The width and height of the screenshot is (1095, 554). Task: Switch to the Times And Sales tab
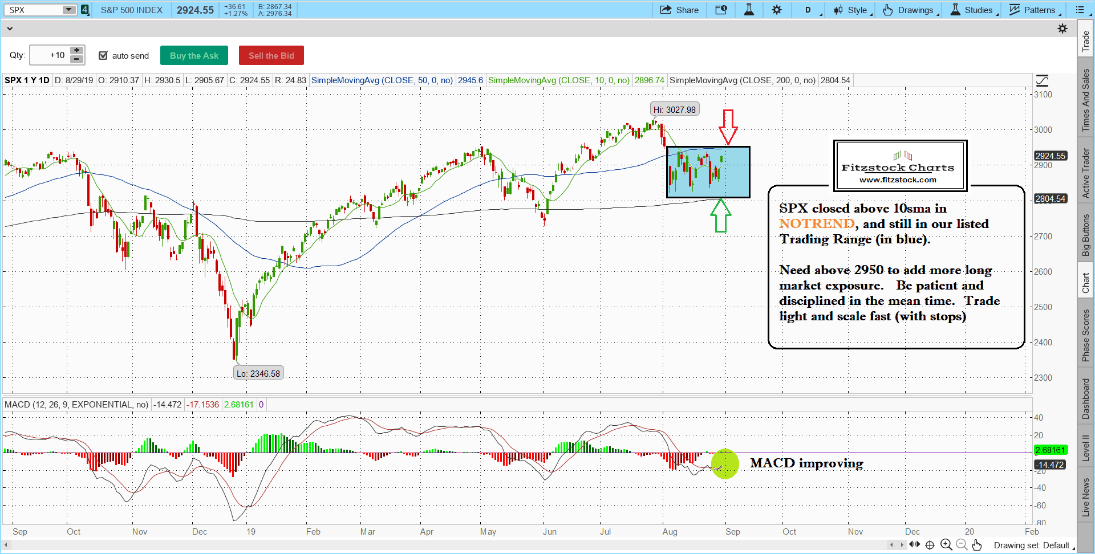pos(1085,100)
